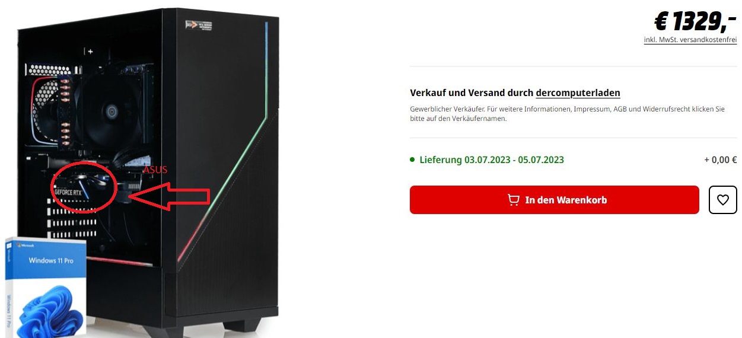Open "inkl. MwSt. versandkostenfrei" link
Screen dimensions: 742x338
coord(690,40)
